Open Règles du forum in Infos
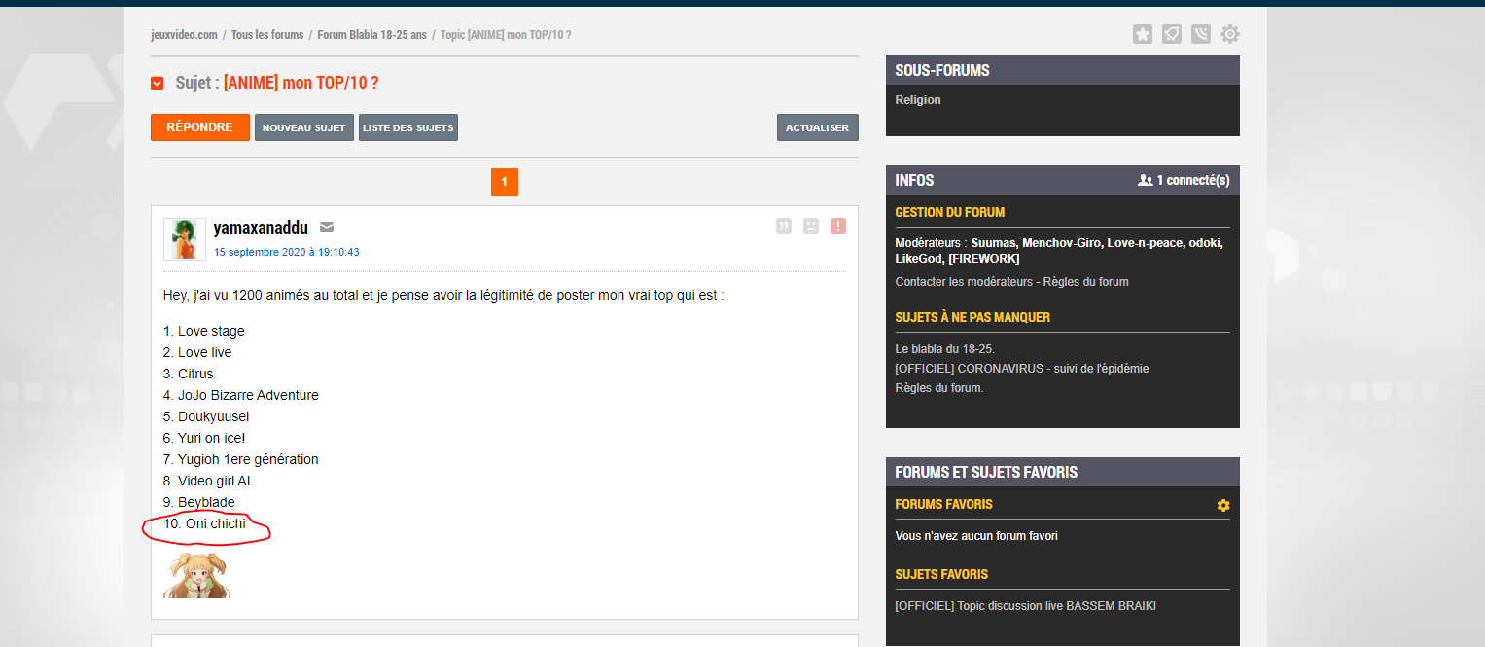The image size is (1485, 647). 1088,282
